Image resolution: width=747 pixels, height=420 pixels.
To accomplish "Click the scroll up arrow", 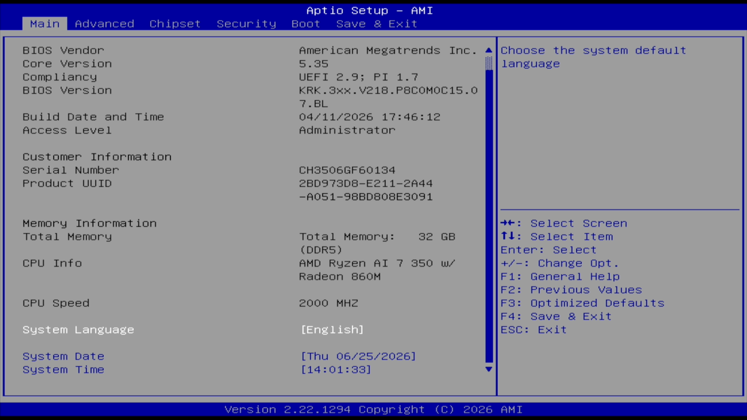I will click(x=489, y=50).
